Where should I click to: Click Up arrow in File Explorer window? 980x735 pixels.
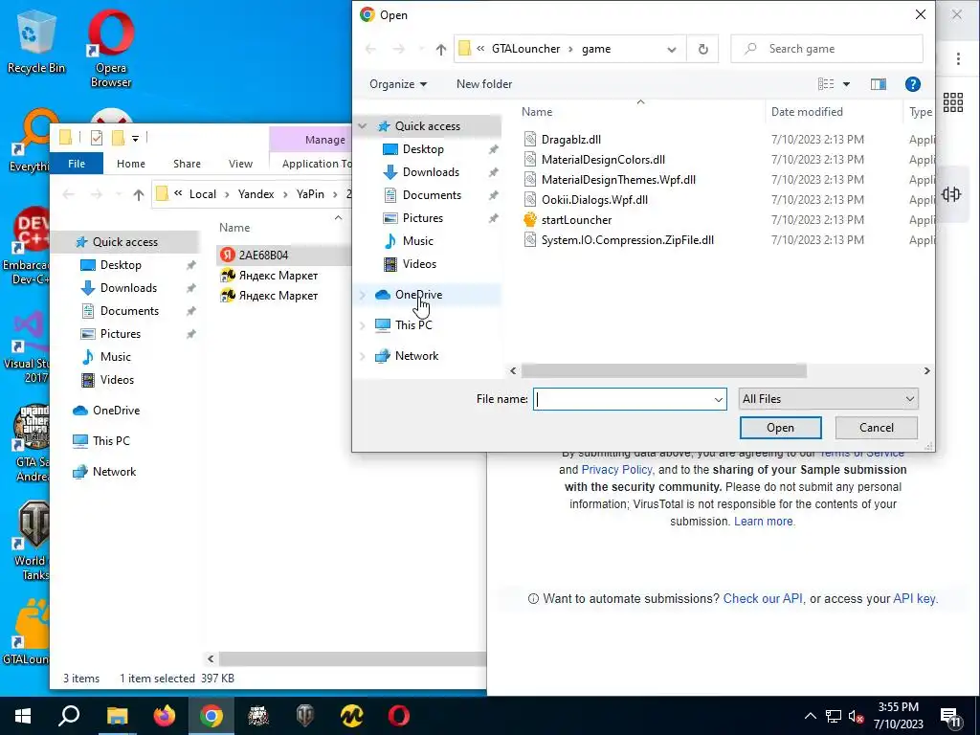click(139, 195)
